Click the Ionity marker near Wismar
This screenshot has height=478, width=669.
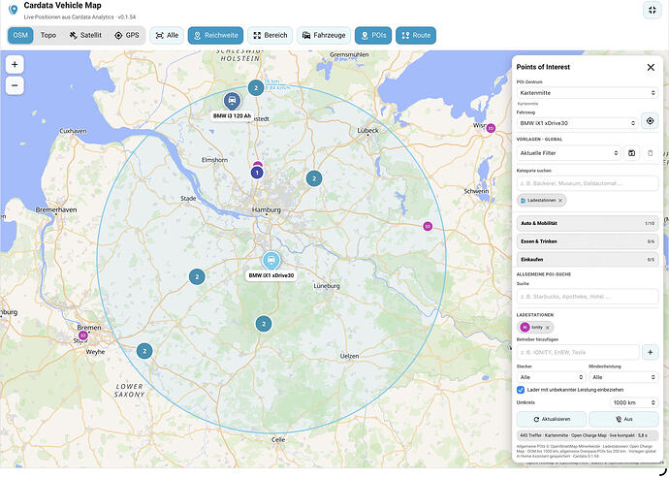(x=491, y=128)
